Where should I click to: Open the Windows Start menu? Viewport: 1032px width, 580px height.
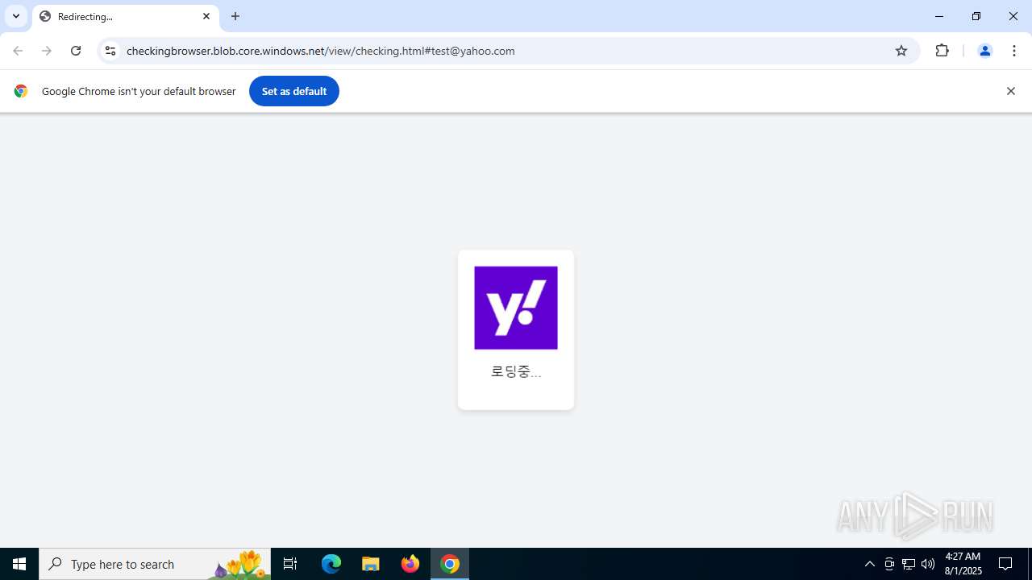tap(19, 564)
